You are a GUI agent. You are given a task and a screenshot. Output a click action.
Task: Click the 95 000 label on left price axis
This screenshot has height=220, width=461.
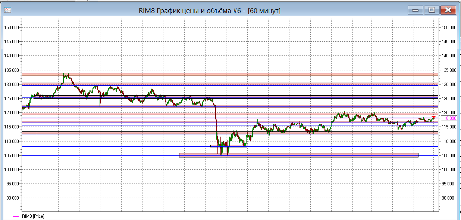[x=13, y=184]
